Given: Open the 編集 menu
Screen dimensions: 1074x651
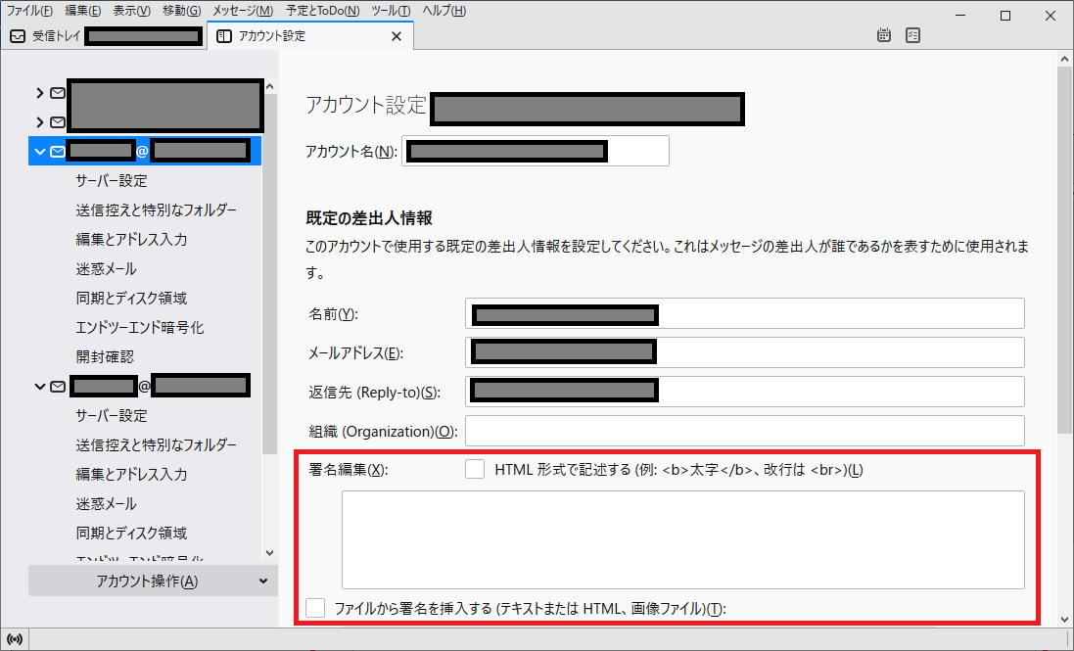Looking at the screenshot, I should pyautogui.click(x=83, y=11).
